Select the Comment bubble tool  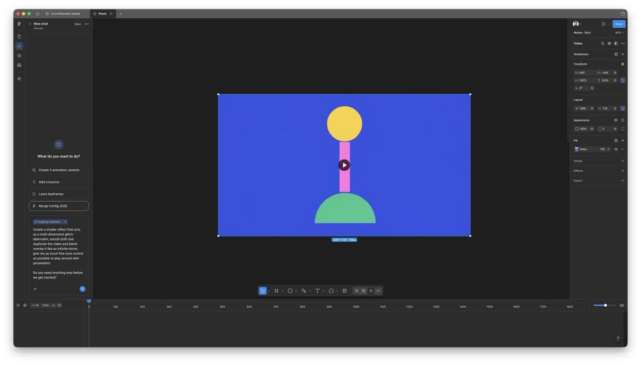pyautogui.click(x=331, y=291)
